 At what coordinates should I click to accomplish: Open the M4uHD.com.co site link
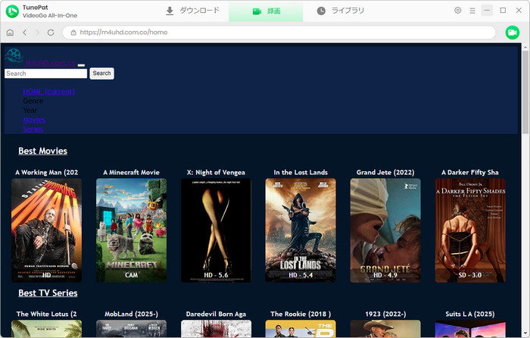[x=51, y=63]
